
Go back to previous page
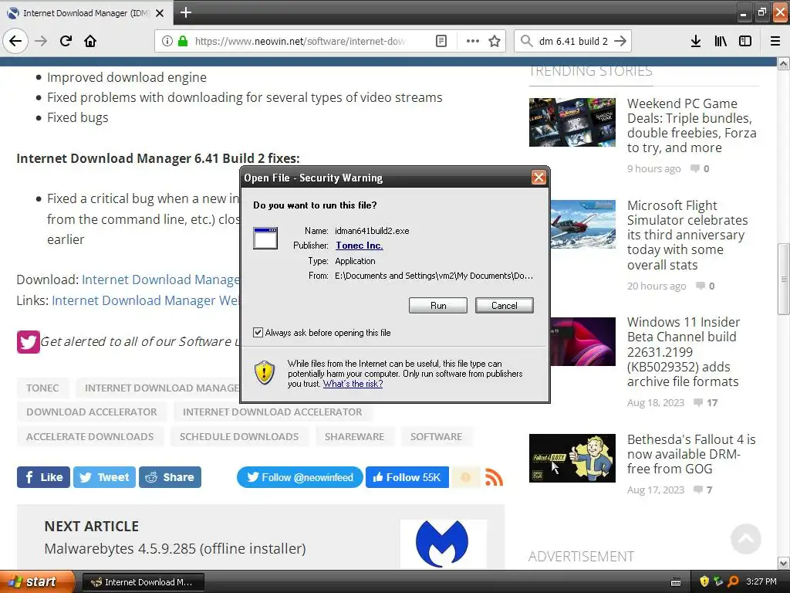15,41
